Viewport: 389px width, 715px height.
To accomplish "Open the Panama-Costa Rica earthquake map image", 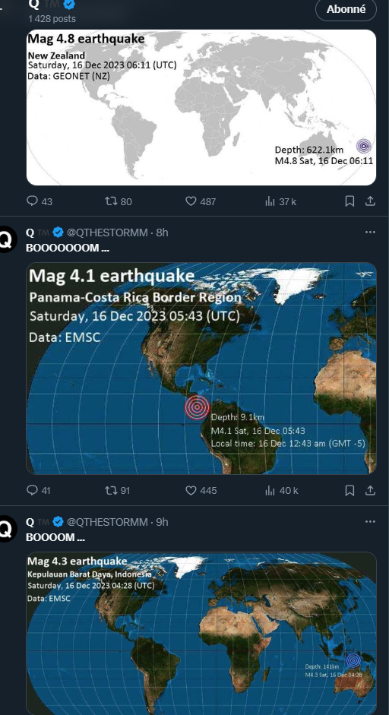I will coord(201,369).
